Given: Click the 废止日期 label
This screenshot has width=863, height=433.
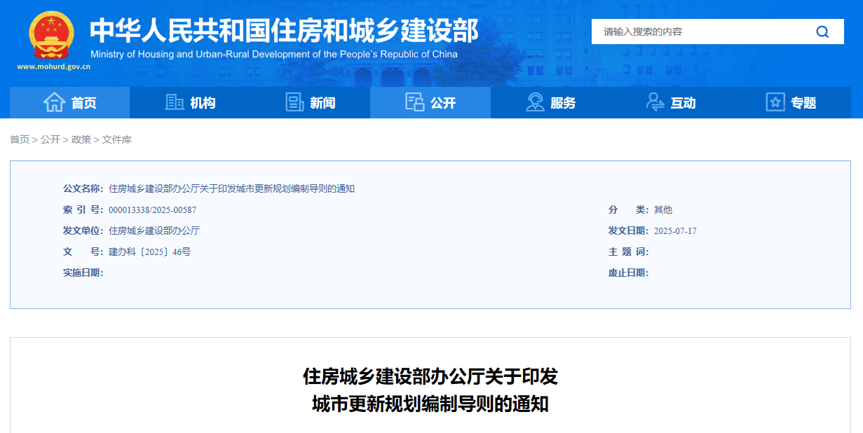Looking at the screenshot, I should point(629,273).
